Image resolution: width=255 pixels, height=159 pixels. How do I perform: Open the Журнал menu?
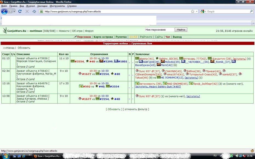[30, 6]
